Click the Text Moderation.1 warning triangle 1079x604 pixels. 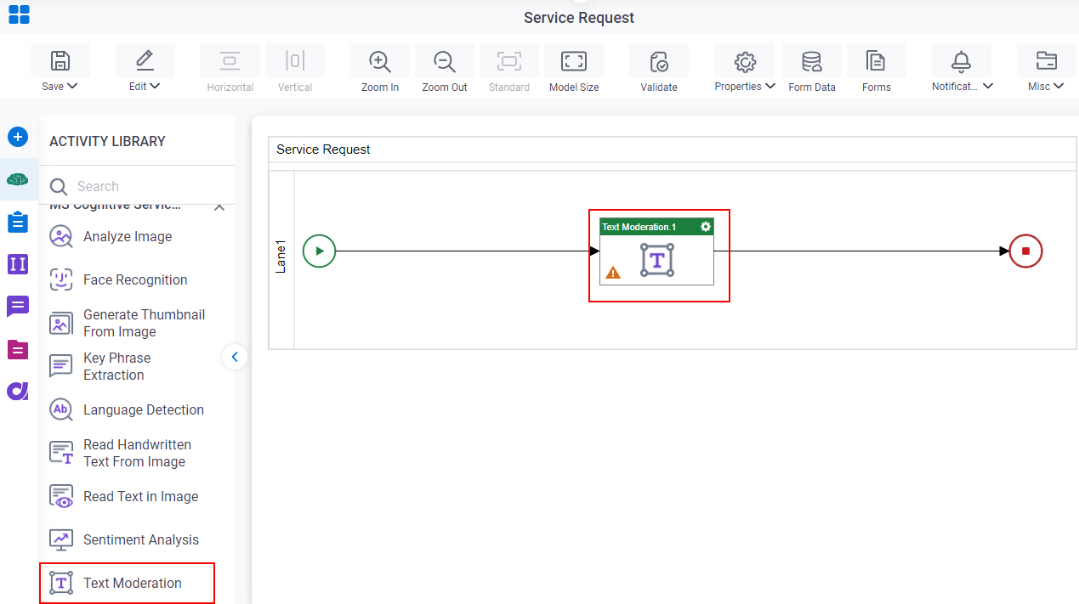[x=613, y=273]
